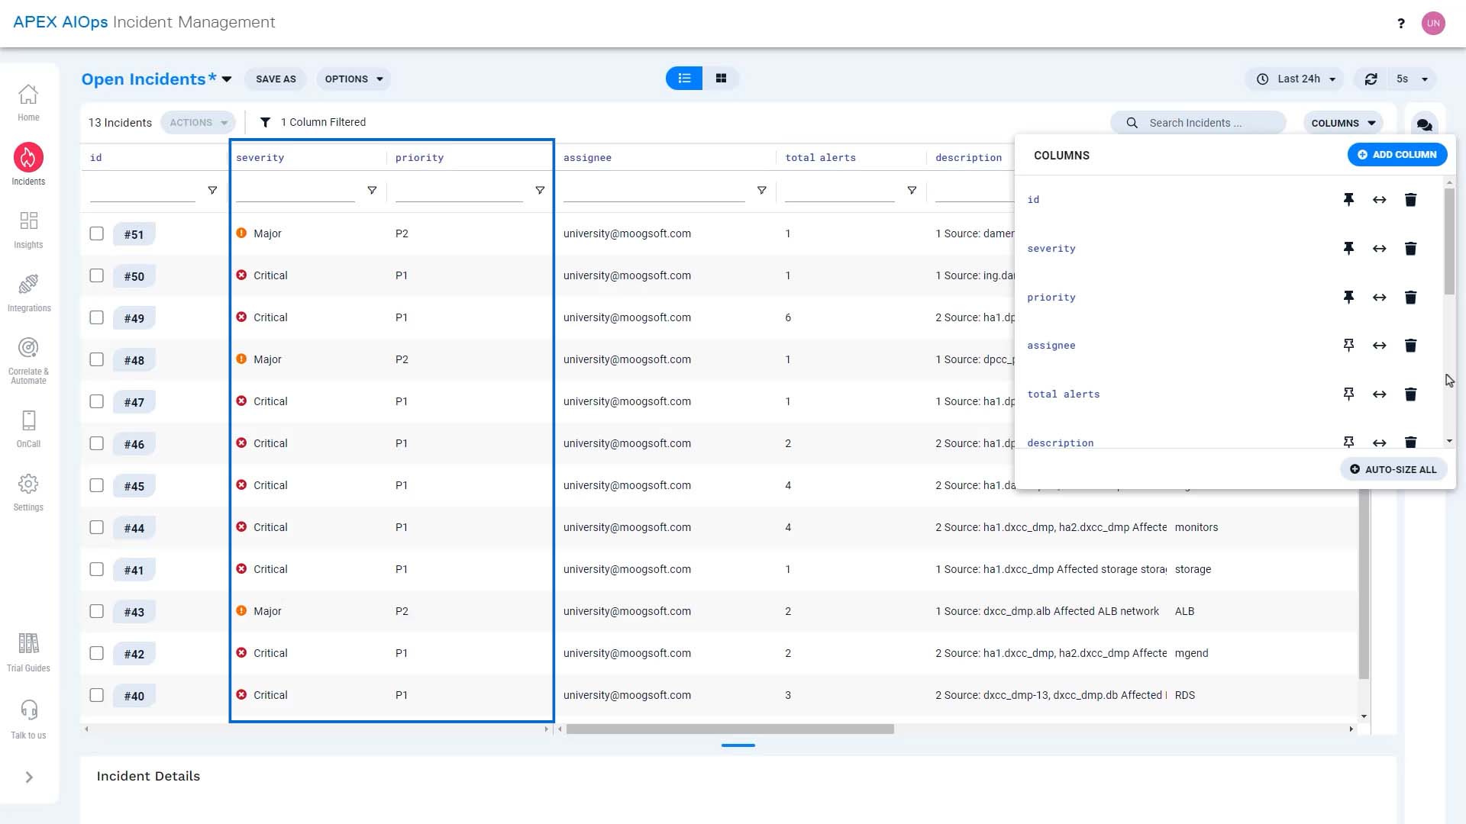Viewport: 1466px width, 824px height.
Task: Open the Last 24h time range dropdown
Action: click(1295, 79)
